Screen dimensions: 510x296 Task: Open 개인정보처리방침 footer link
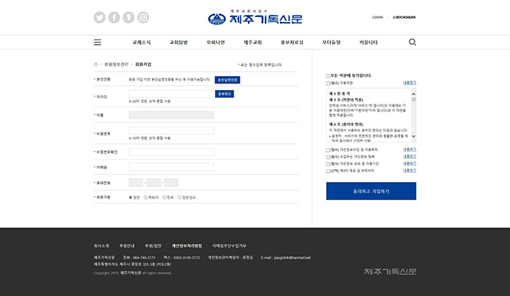coord(187,246)
